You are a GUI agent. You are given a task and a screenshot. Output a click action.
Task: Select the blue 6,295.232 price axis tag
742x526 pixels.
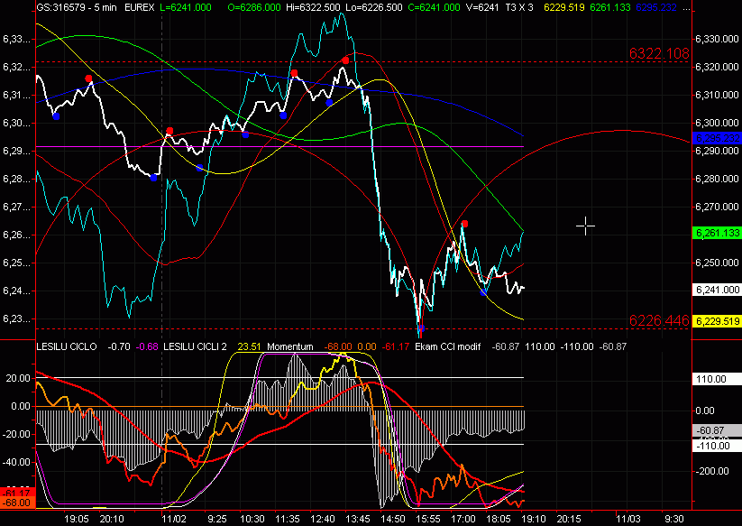click(717, 138)
